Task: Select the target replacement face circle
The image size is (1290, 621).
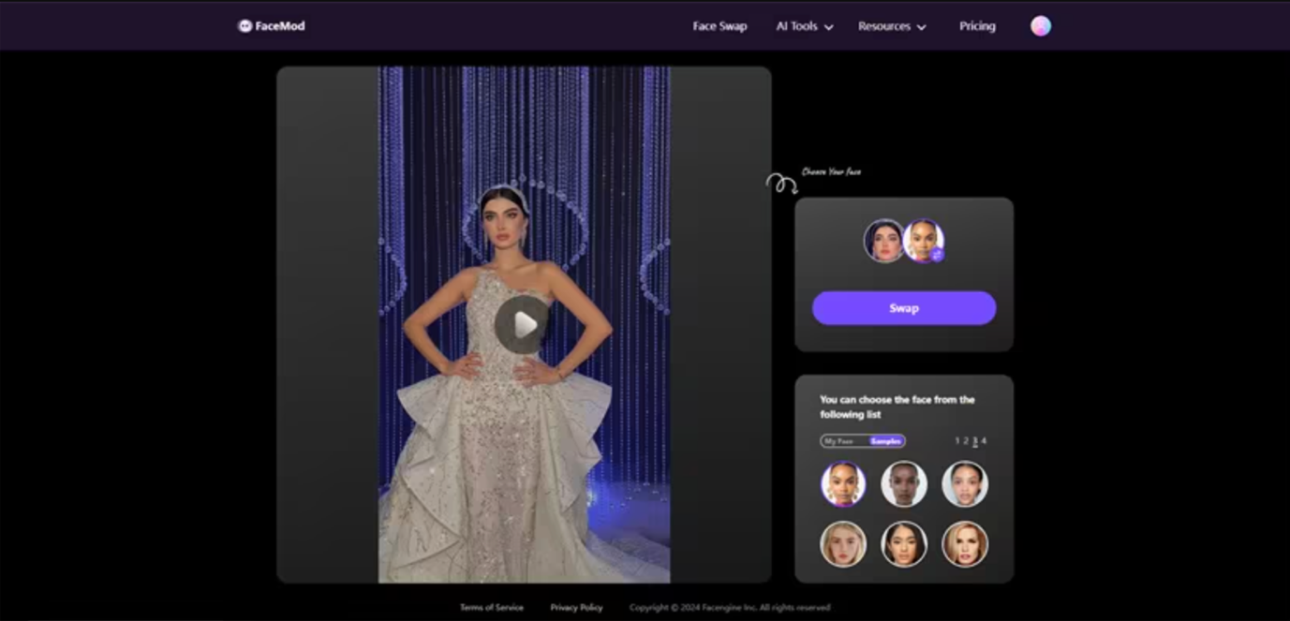Action: pyautogui.click(x=924, y=241)
